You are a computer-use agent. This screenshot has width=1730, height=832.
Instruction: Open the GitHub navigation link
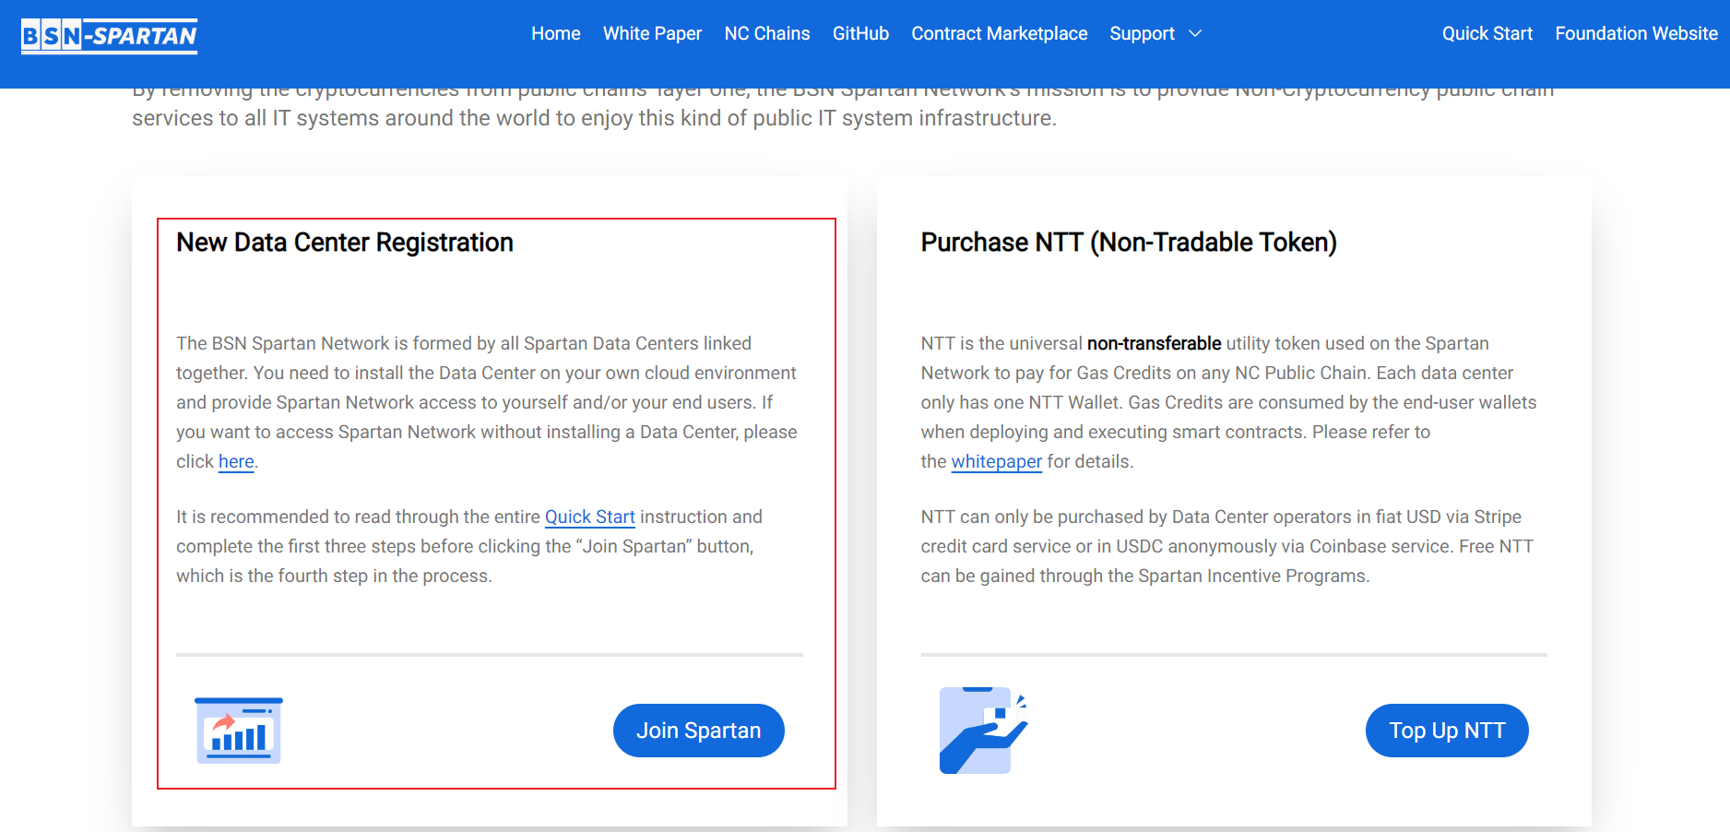point(860,34)
